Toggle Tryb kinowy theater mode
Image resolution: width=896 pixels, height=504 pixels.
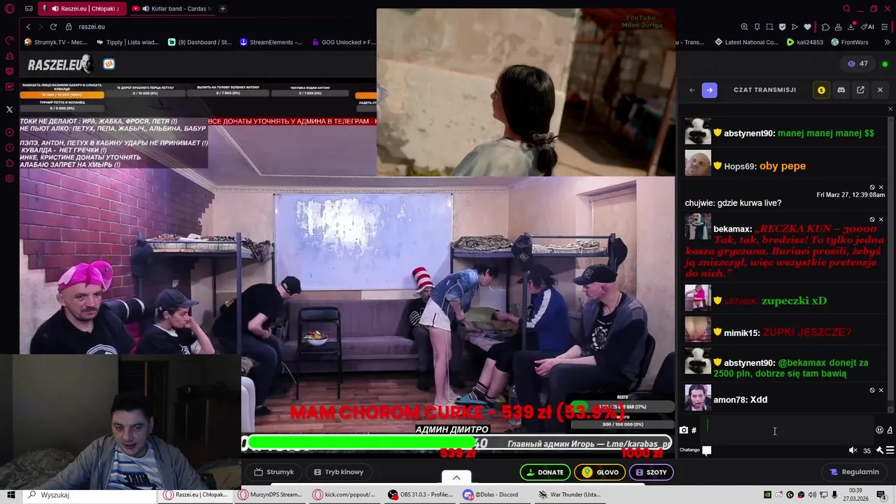(339, 472)
